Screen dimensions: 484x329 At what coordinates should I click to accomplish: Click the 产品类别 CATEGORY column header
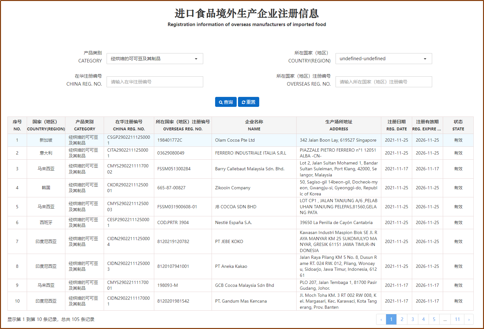pyautogui.click(x=85, y=125)
